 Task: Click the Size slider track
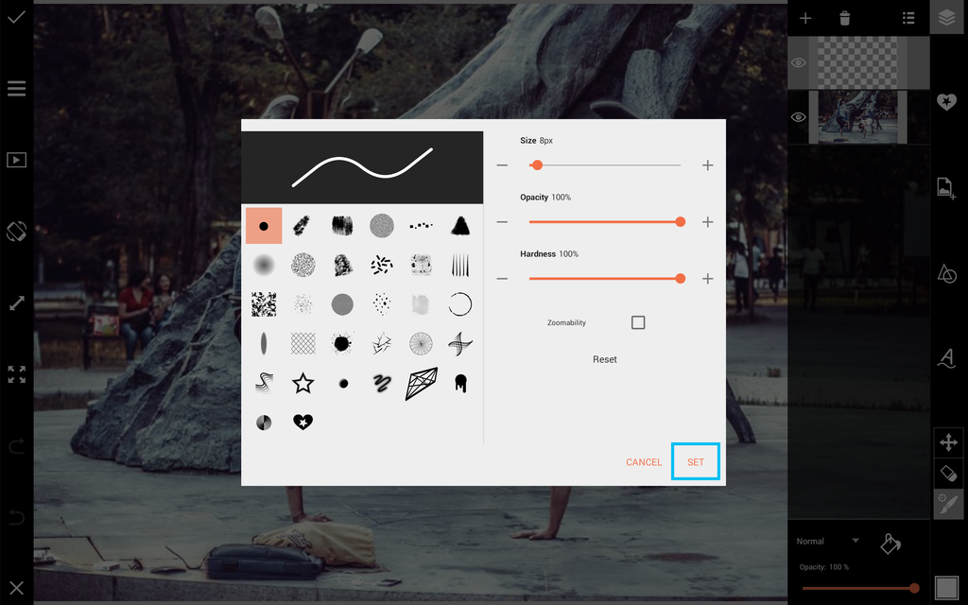pyautogui.click(x=605, y=164)
